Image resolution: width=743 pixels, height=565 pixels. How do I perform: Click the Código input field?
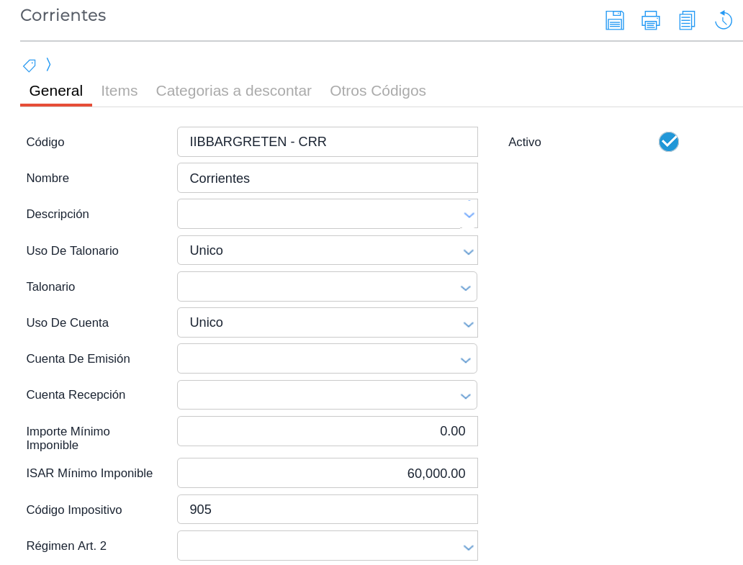327,142
